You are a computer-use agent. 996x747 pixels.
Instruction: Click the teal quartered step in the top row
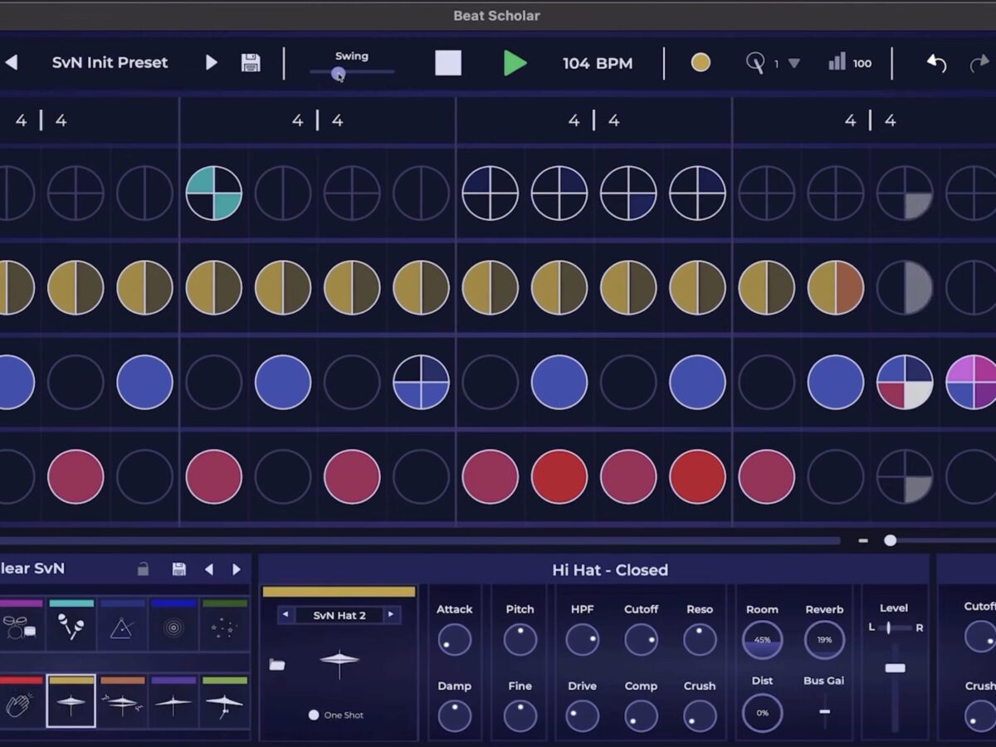214,193
